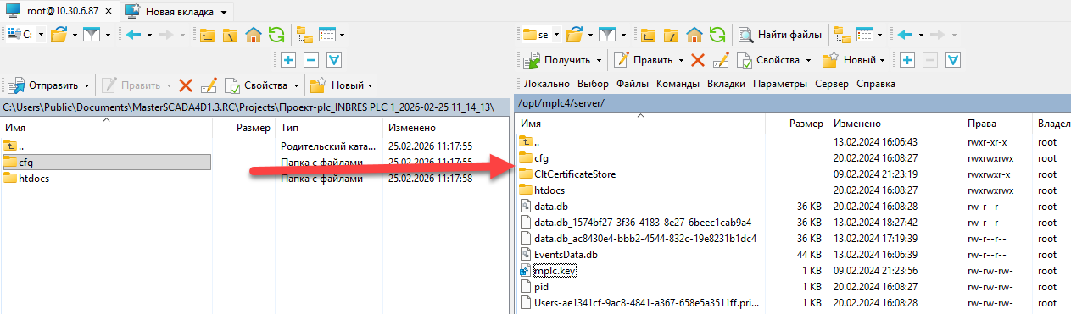The image size is (1071, 314).
Task: Expand Получить download options arrow
Action: point(599,61)
